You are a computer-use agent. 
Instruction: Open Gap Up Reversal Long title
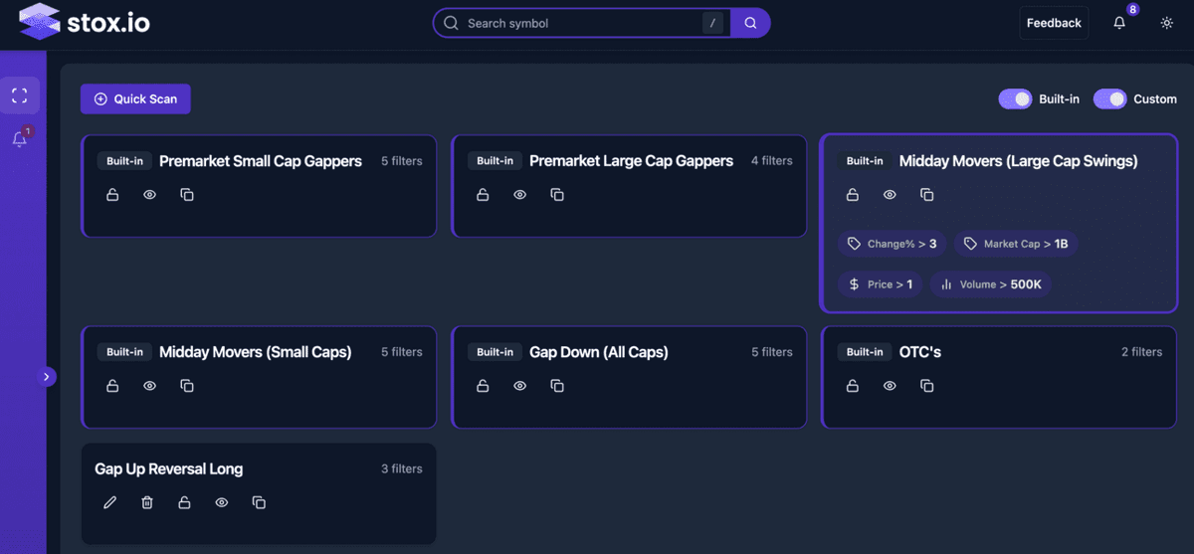[168, 469]
